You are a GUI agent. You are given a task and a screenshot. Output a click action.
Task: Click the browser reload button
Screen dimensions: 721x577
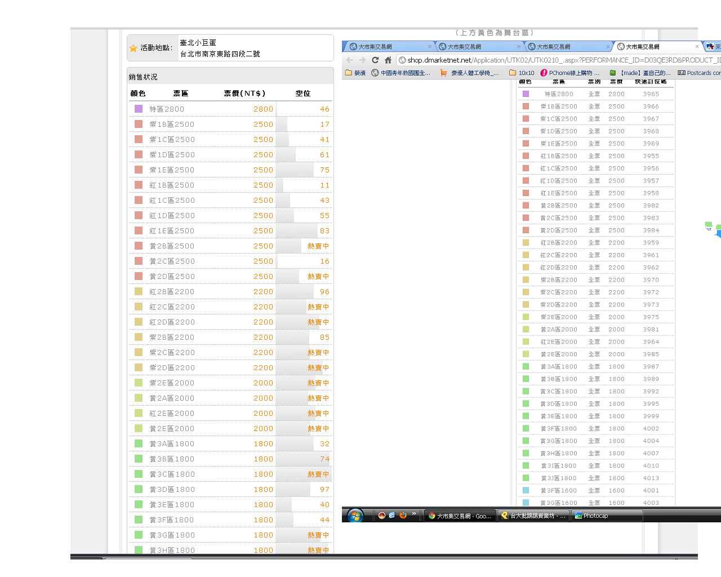click(x=375, y=60)
